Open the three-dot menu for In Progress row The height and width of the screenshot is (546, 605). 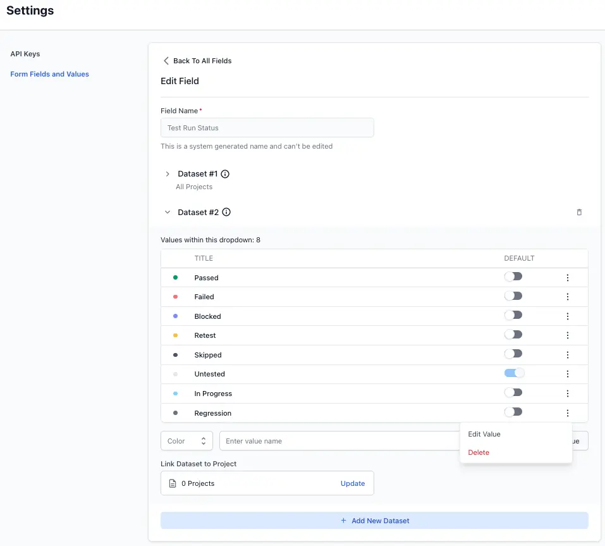coord(568,394)
